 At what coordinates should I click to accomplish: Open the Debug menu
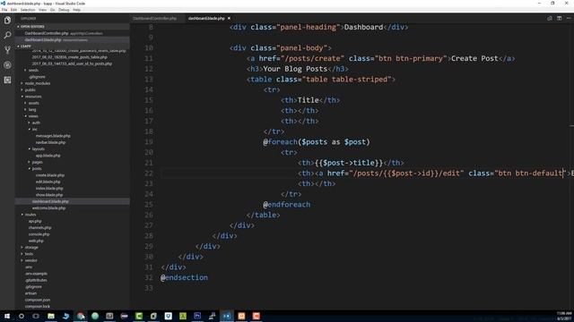[64, 10]
